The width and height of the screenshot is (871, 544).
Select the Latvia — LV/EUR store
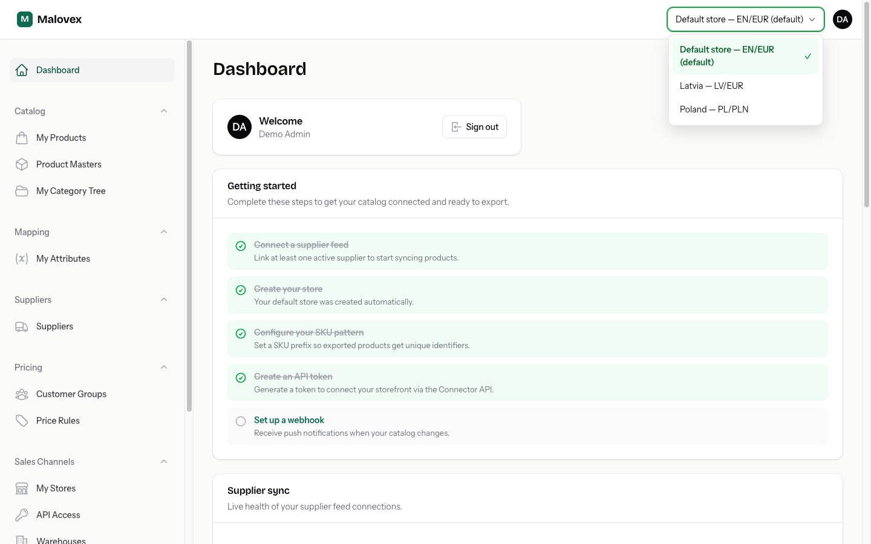pyautogui.click(x=746, y=86)
